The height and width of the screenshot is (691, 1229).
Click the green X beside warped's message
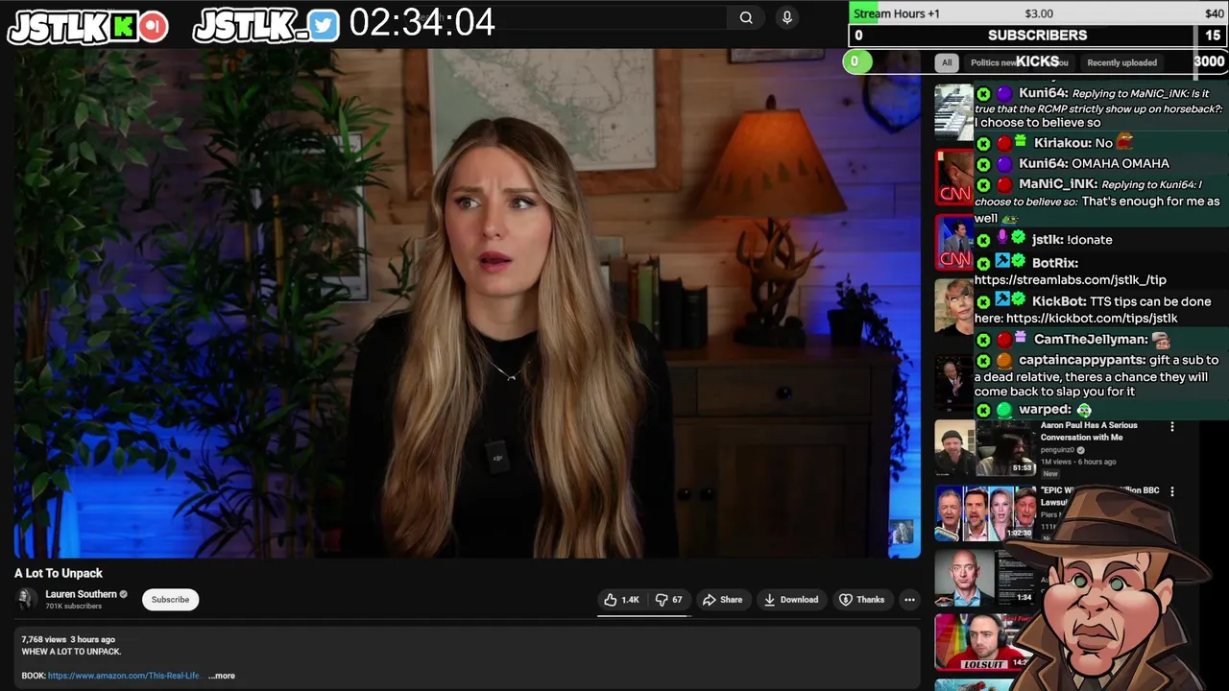click(983, 410)
